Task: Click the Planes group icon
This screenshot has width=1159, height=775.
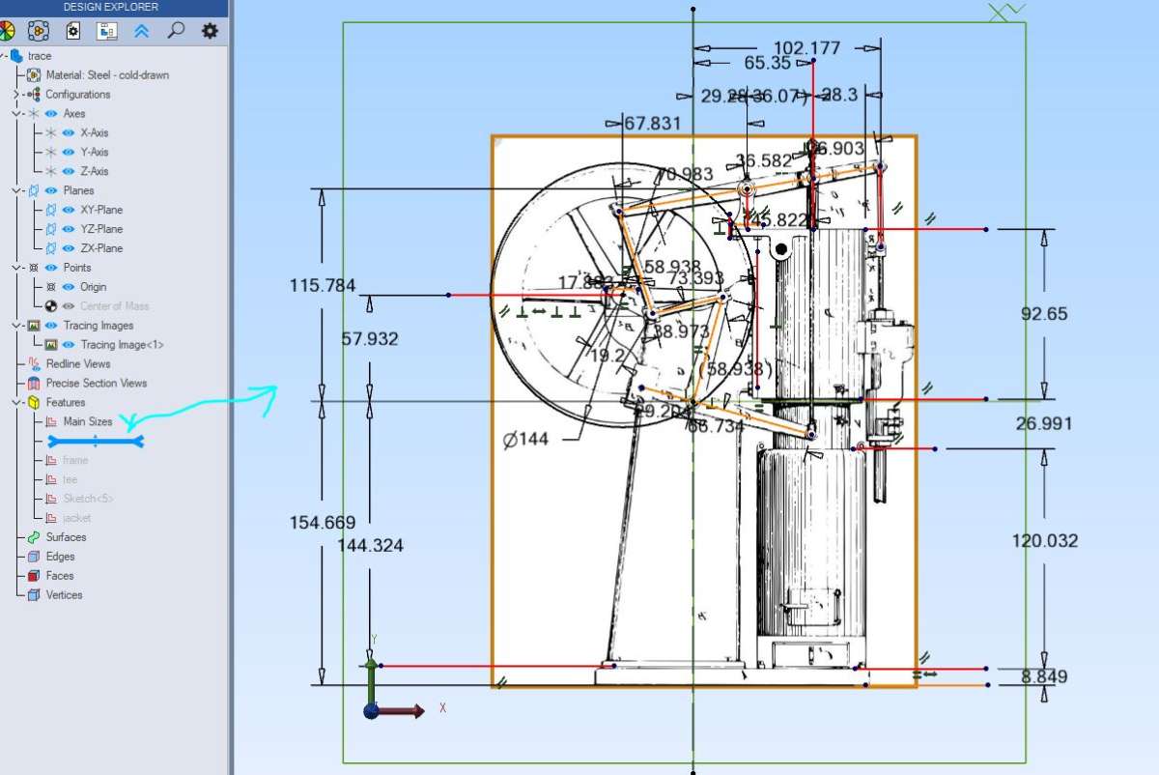Action: pyautogui.click(x=34, y=190)
